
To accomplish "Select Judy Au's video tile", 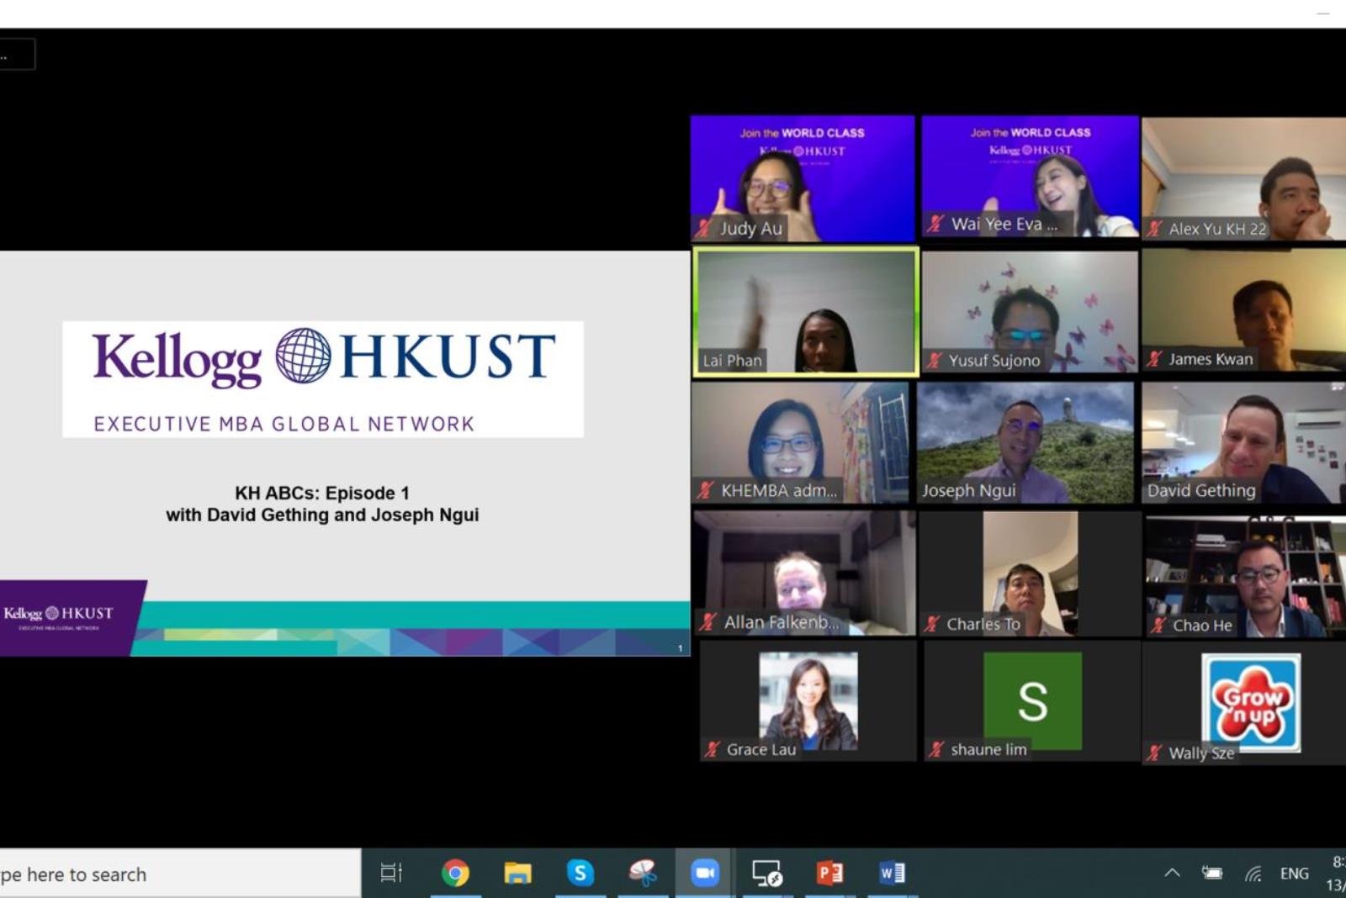I will click(x=803, y=178).
